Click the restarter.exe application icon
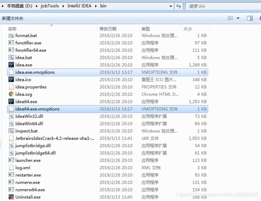 11,175
